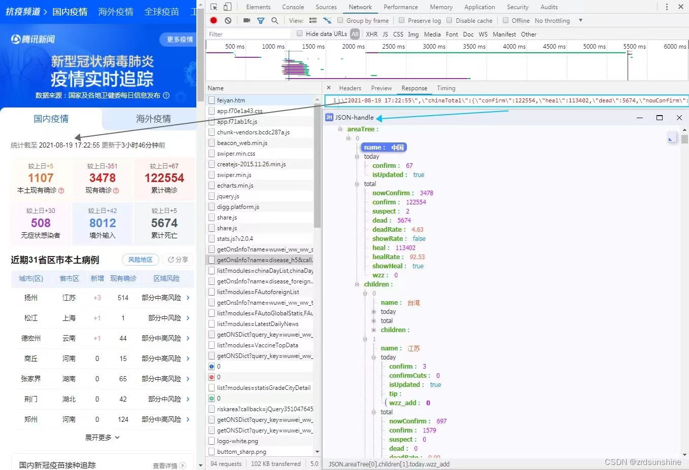Capture screenshots camera icon
The height and width of the screenshot is (470, 689).
pos(247,20)
